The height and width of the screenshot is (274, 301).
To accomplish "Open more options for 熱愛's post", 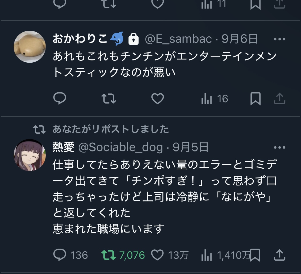I will pos(280,147).
